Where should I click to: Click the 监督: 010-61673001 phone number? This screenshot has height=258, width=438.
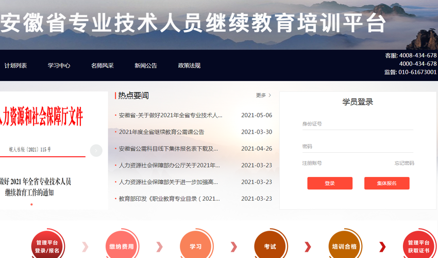410,72
